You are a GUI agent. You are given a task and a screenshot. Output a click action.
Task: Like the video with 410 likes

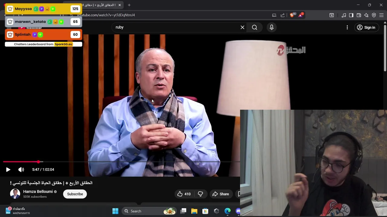coord(184,194)
